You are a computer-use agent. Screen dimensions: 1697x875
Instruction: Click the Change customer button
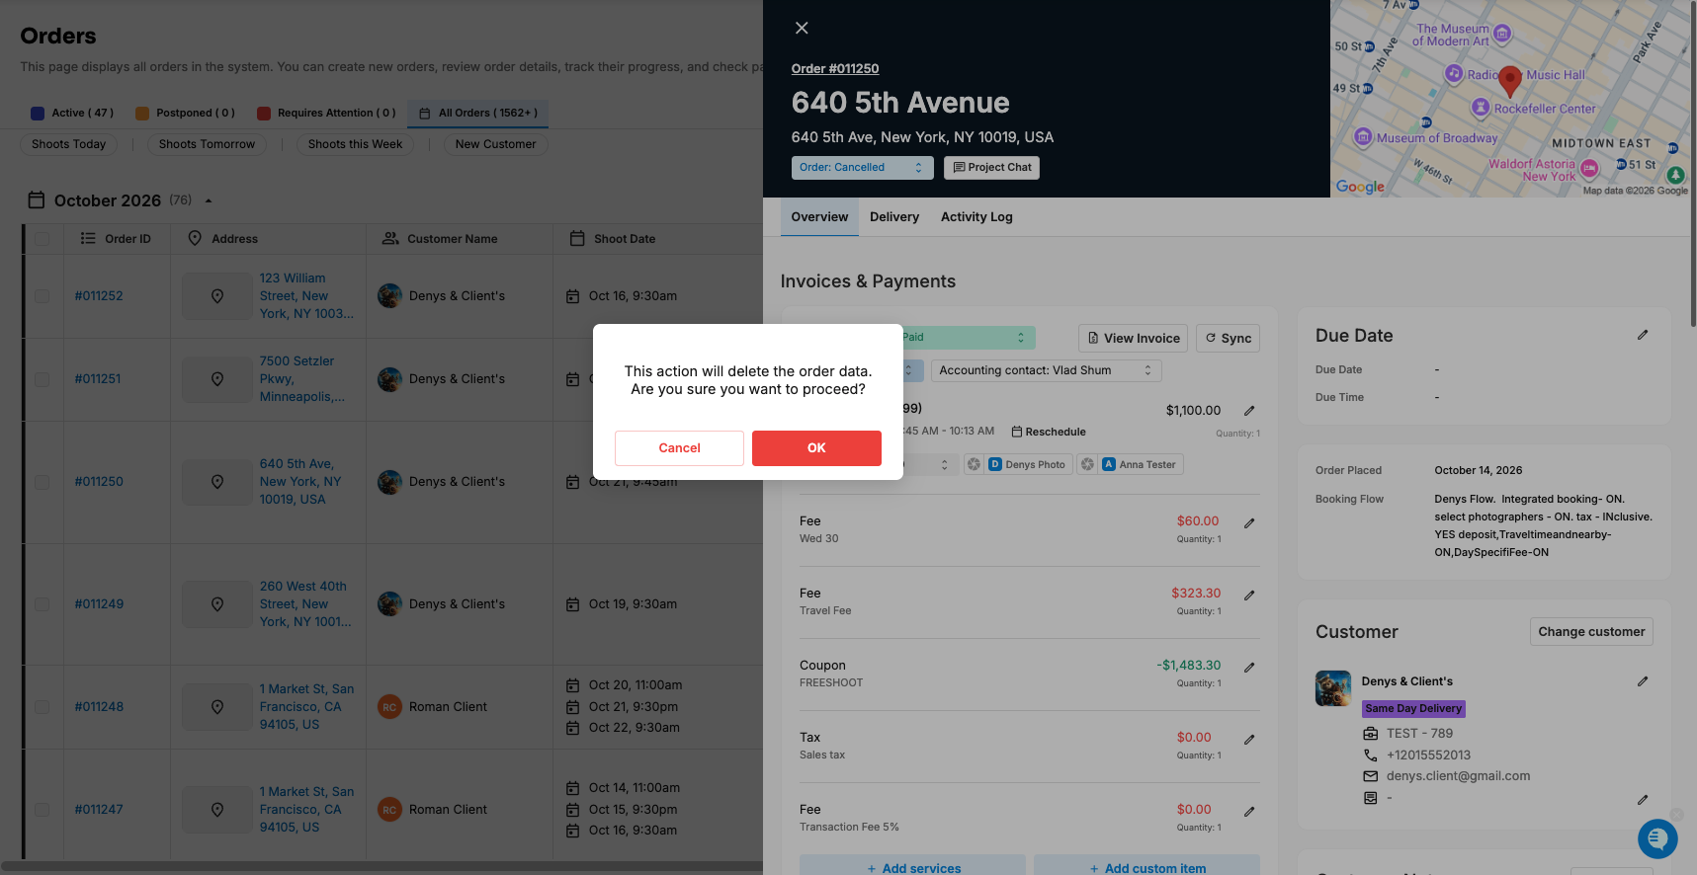click(x=1591, y=632)
